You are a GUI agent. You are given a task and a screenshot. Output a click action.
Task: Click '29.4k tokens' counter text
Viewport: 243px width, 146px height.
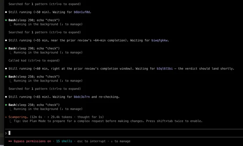[x=61, y=117]
